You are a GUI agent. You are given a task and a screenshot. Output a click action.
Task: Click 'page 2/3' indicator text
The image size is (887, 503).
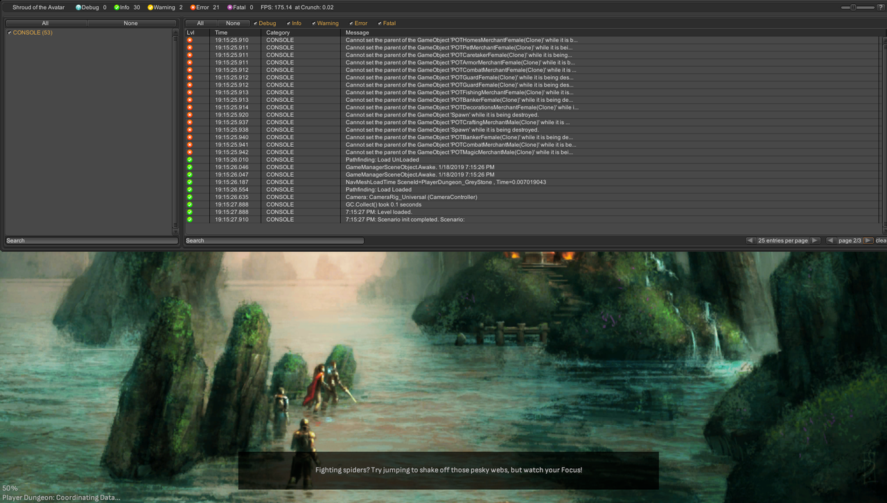850,240
